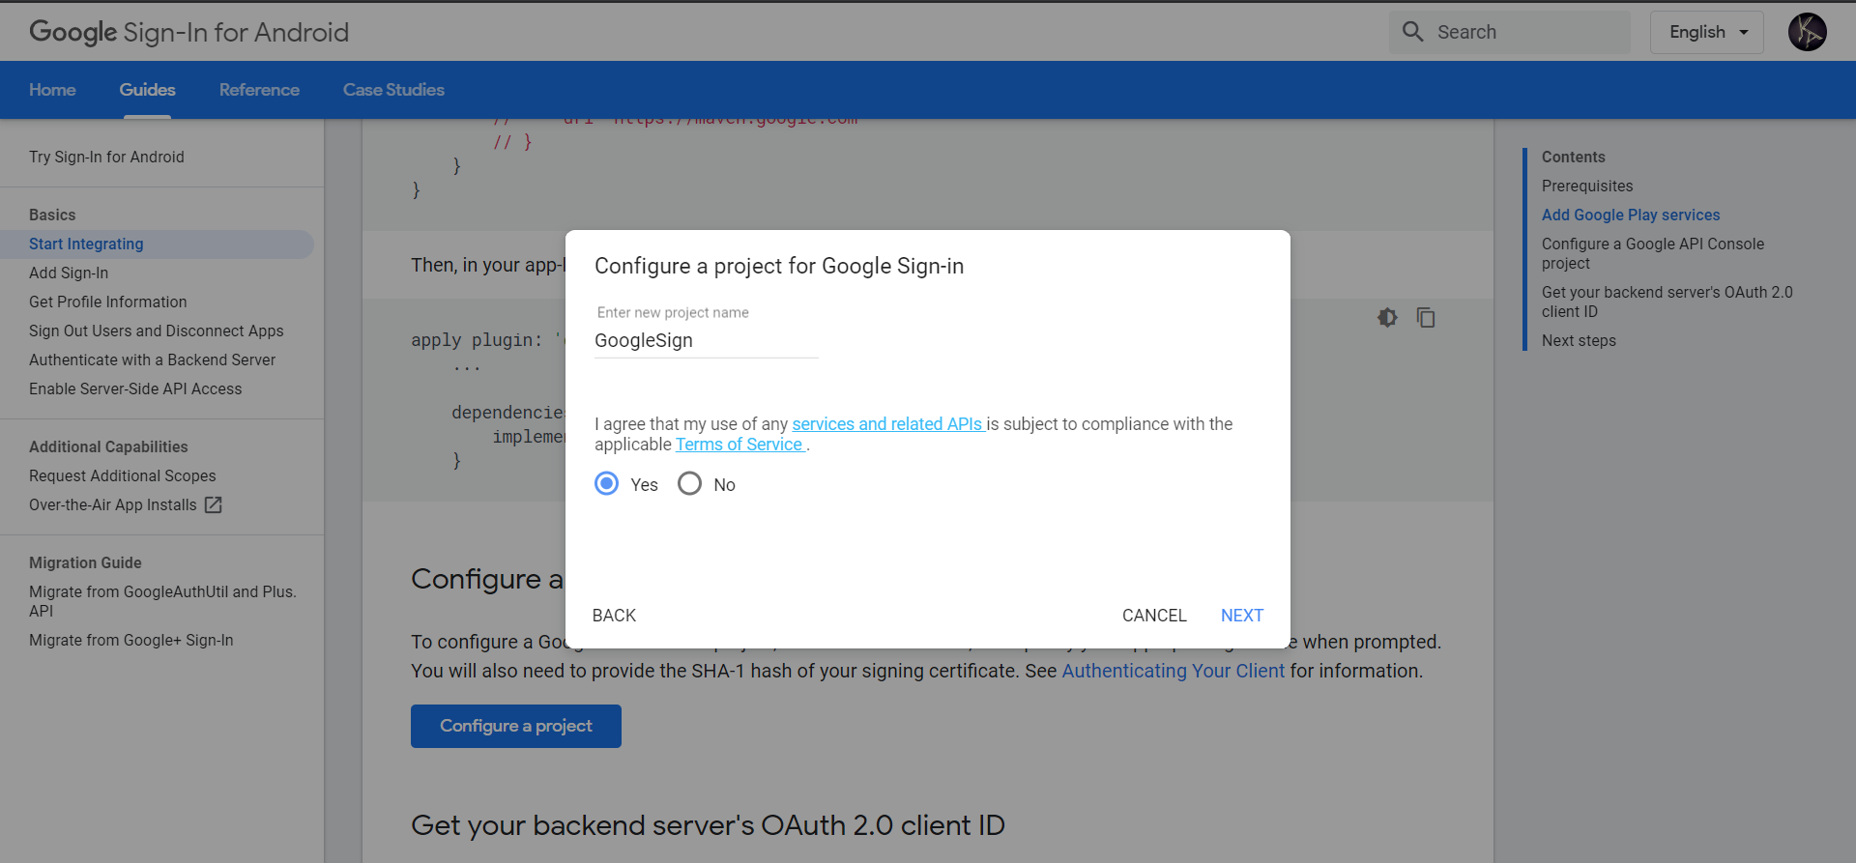Open Enable Server-Side API Access
Screen dimensions: 1856x863
[135, 388]
